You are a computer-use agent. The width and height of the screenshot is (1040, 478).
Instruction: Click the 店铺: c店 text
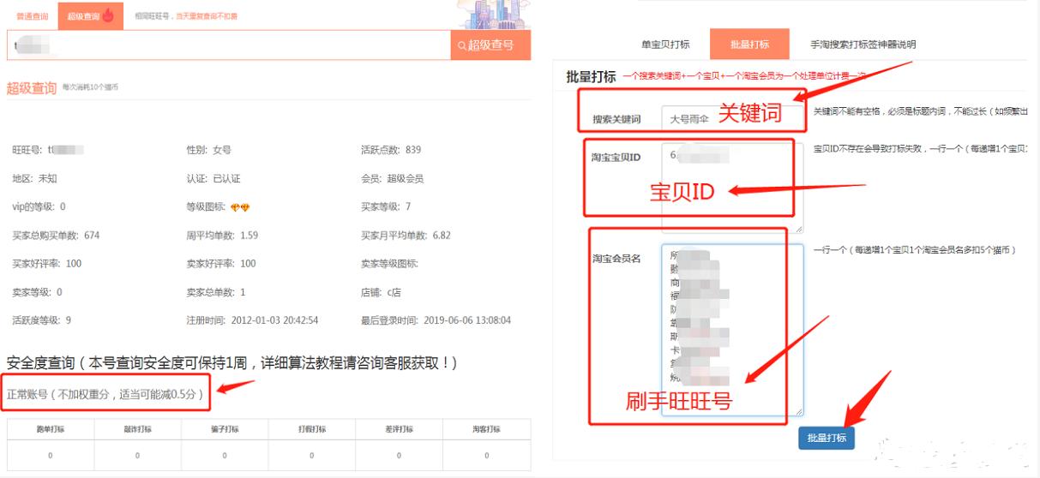(381, 292)
